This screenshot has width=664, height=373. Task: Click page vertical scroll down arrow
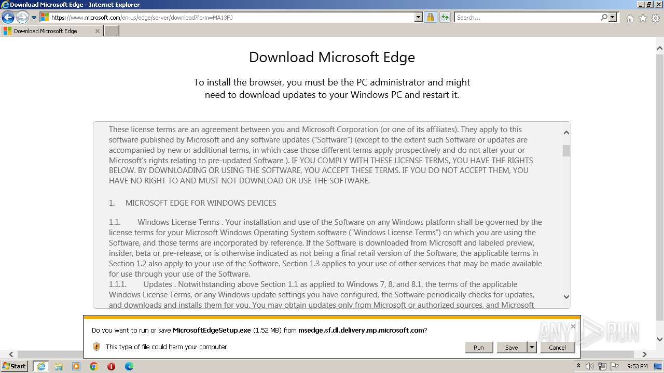pos(660,339)
